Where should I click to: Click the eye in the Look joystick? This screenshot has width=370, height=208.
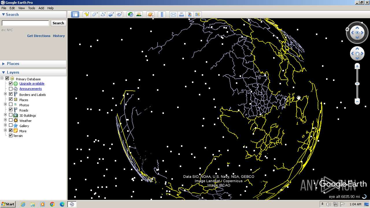357,33
